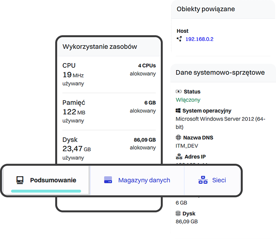The height and width of the screenshot is (239, 276).
Task: Click the Dysk database icon
Action: (x=178, y=213)
